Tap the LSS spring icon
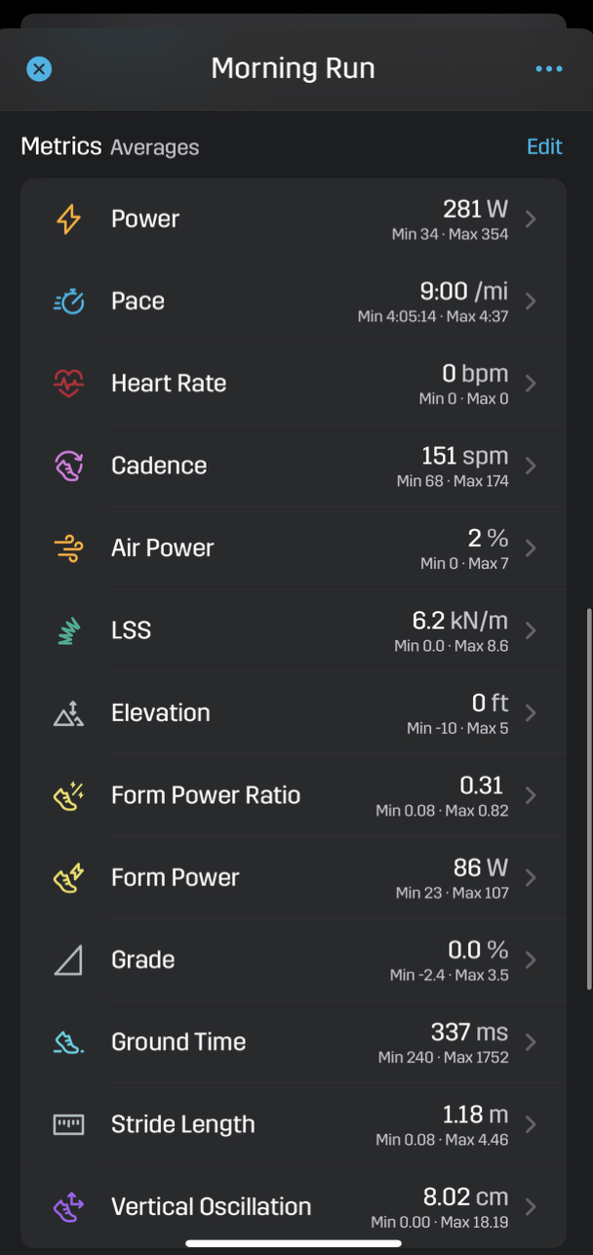This screenshot has width=593, height=1255. (x=68, y=630)
